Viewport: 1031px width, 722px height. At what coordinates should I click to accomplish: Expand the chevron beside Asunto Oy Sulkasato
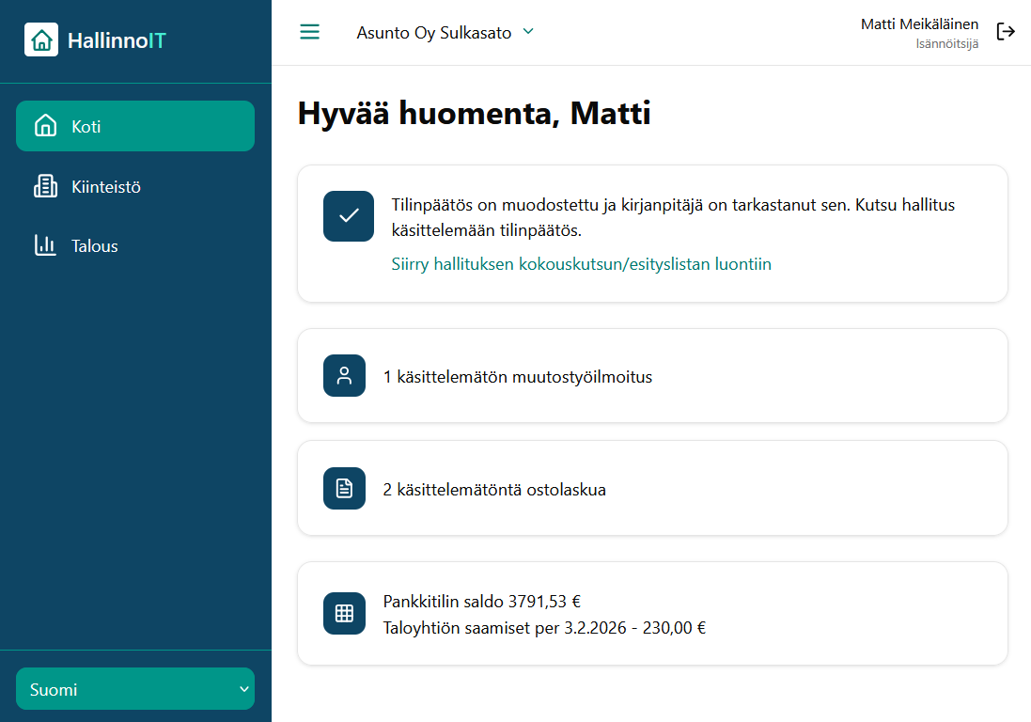[528, 32]
